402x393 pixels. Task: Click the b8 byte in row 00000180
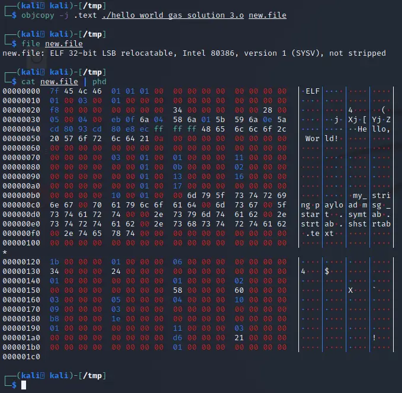click(54, 319)
